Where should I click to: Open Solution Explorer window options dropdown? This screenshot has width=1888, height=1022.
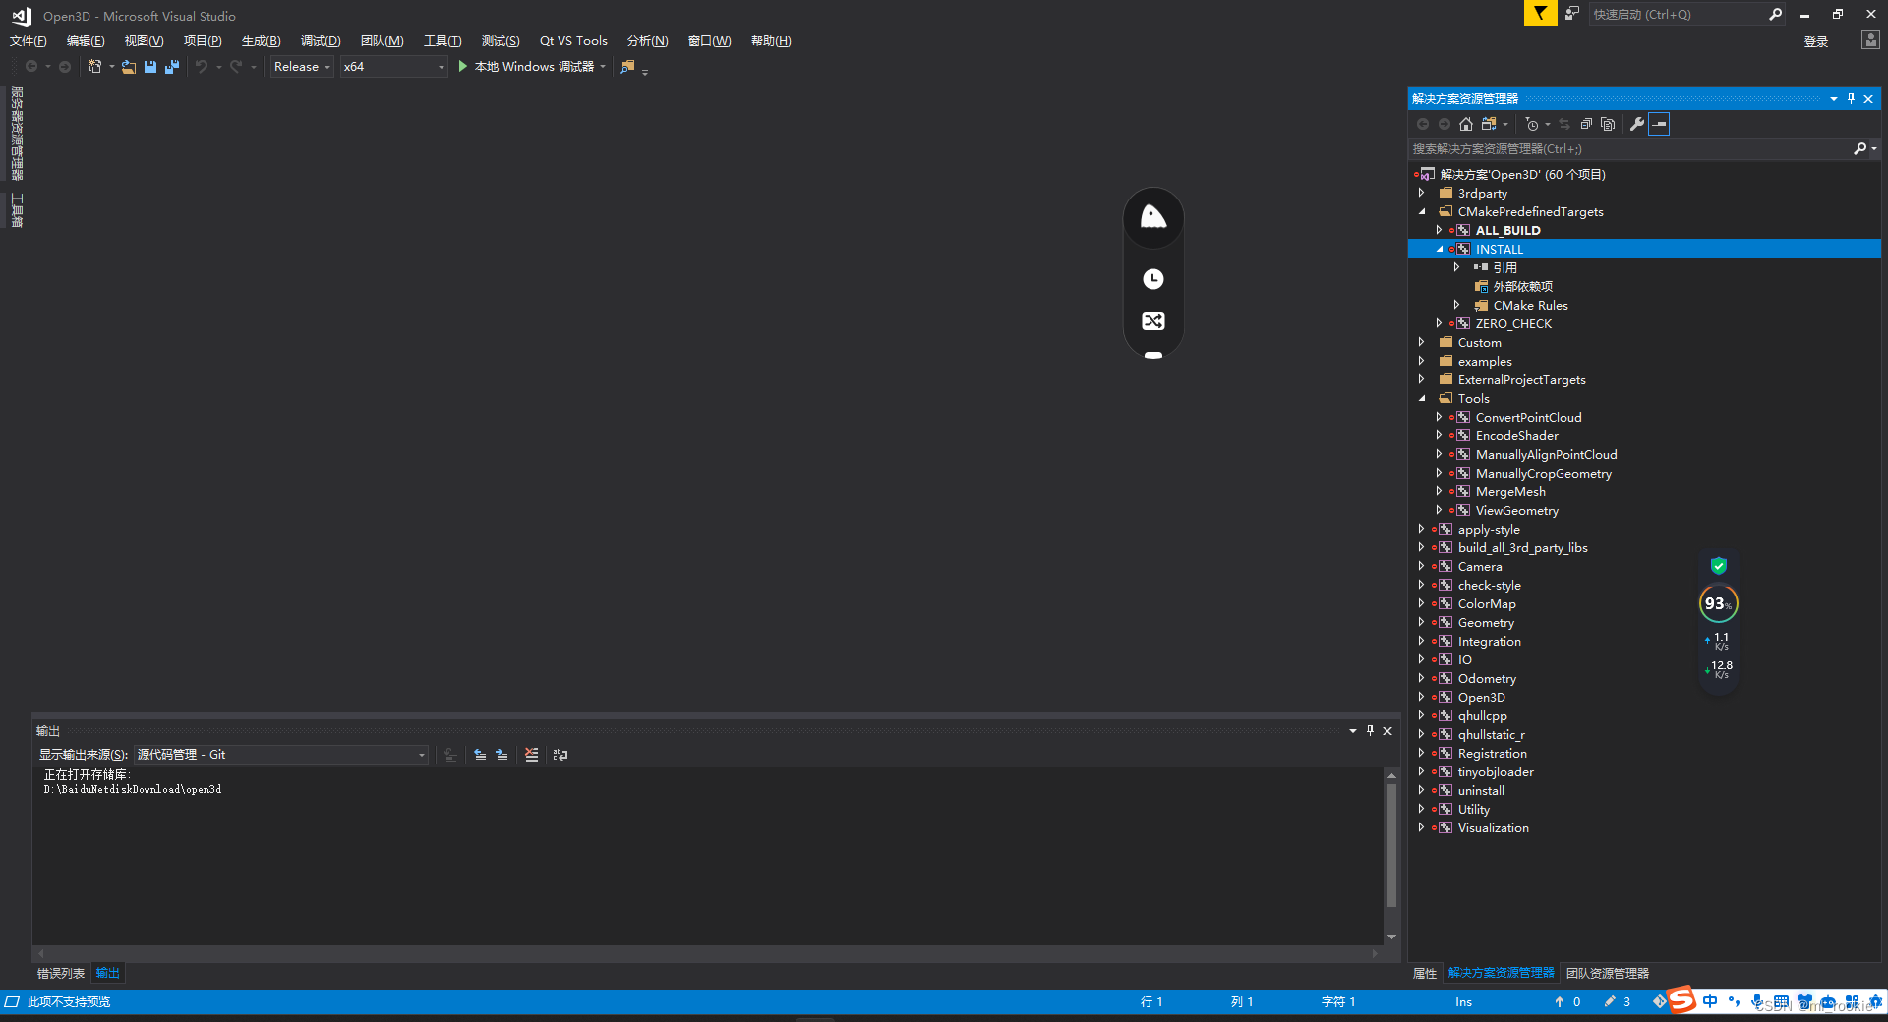[1834, 98]
